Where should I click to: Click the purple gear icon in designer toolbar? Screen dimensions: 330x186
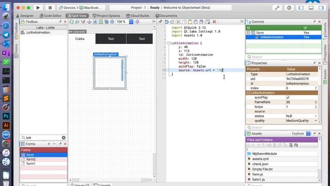pyautogui.click(x=138, y=22)
